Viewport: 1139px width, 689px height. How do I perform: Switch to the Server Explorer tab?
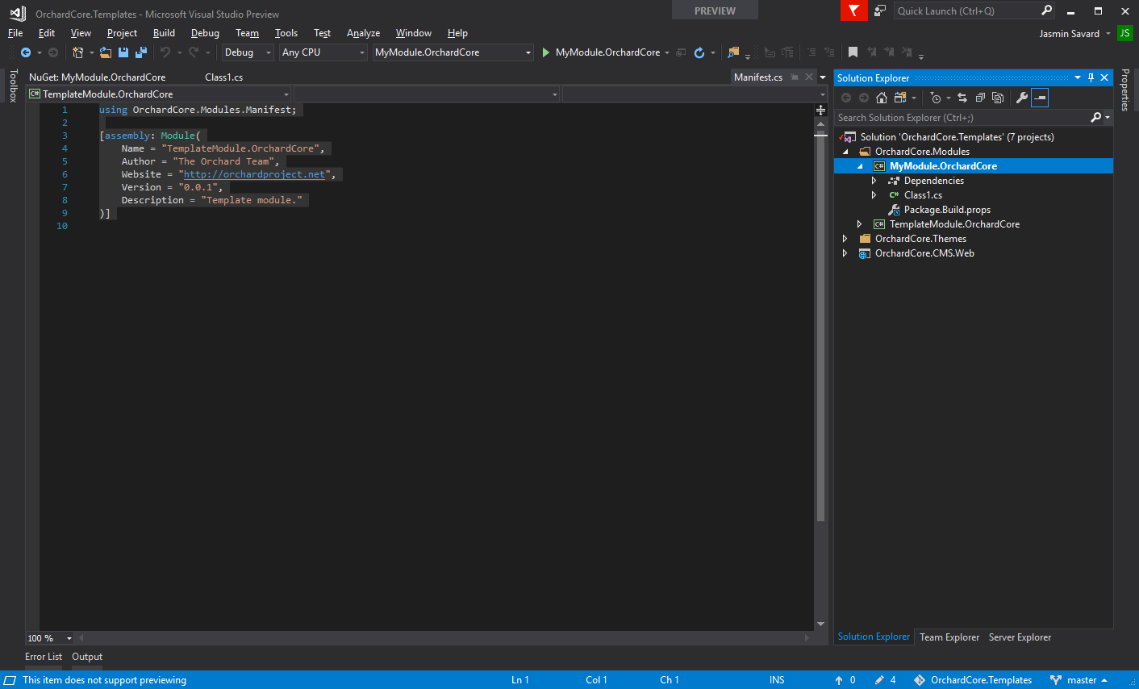(1020, 637)
